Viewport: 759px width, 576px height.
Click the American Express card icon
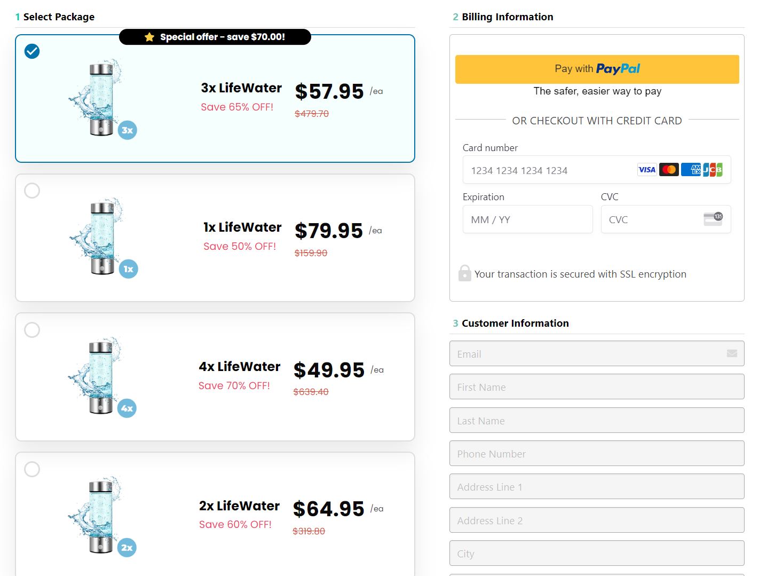click(x=691, y=170)
